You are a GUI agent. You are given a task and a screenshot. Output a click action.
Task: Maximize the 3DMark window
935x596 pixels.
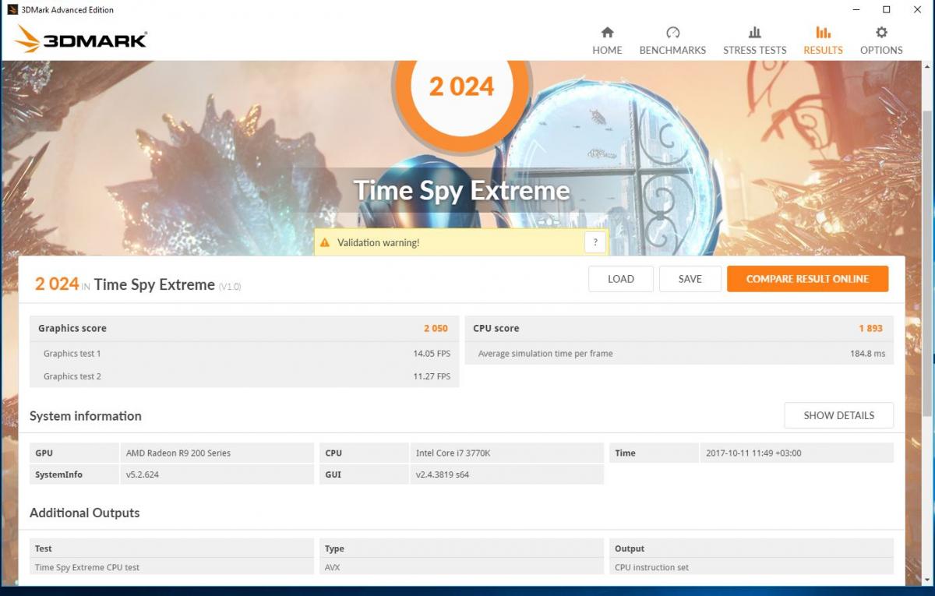pyautogui.click(x=886, y=9)
